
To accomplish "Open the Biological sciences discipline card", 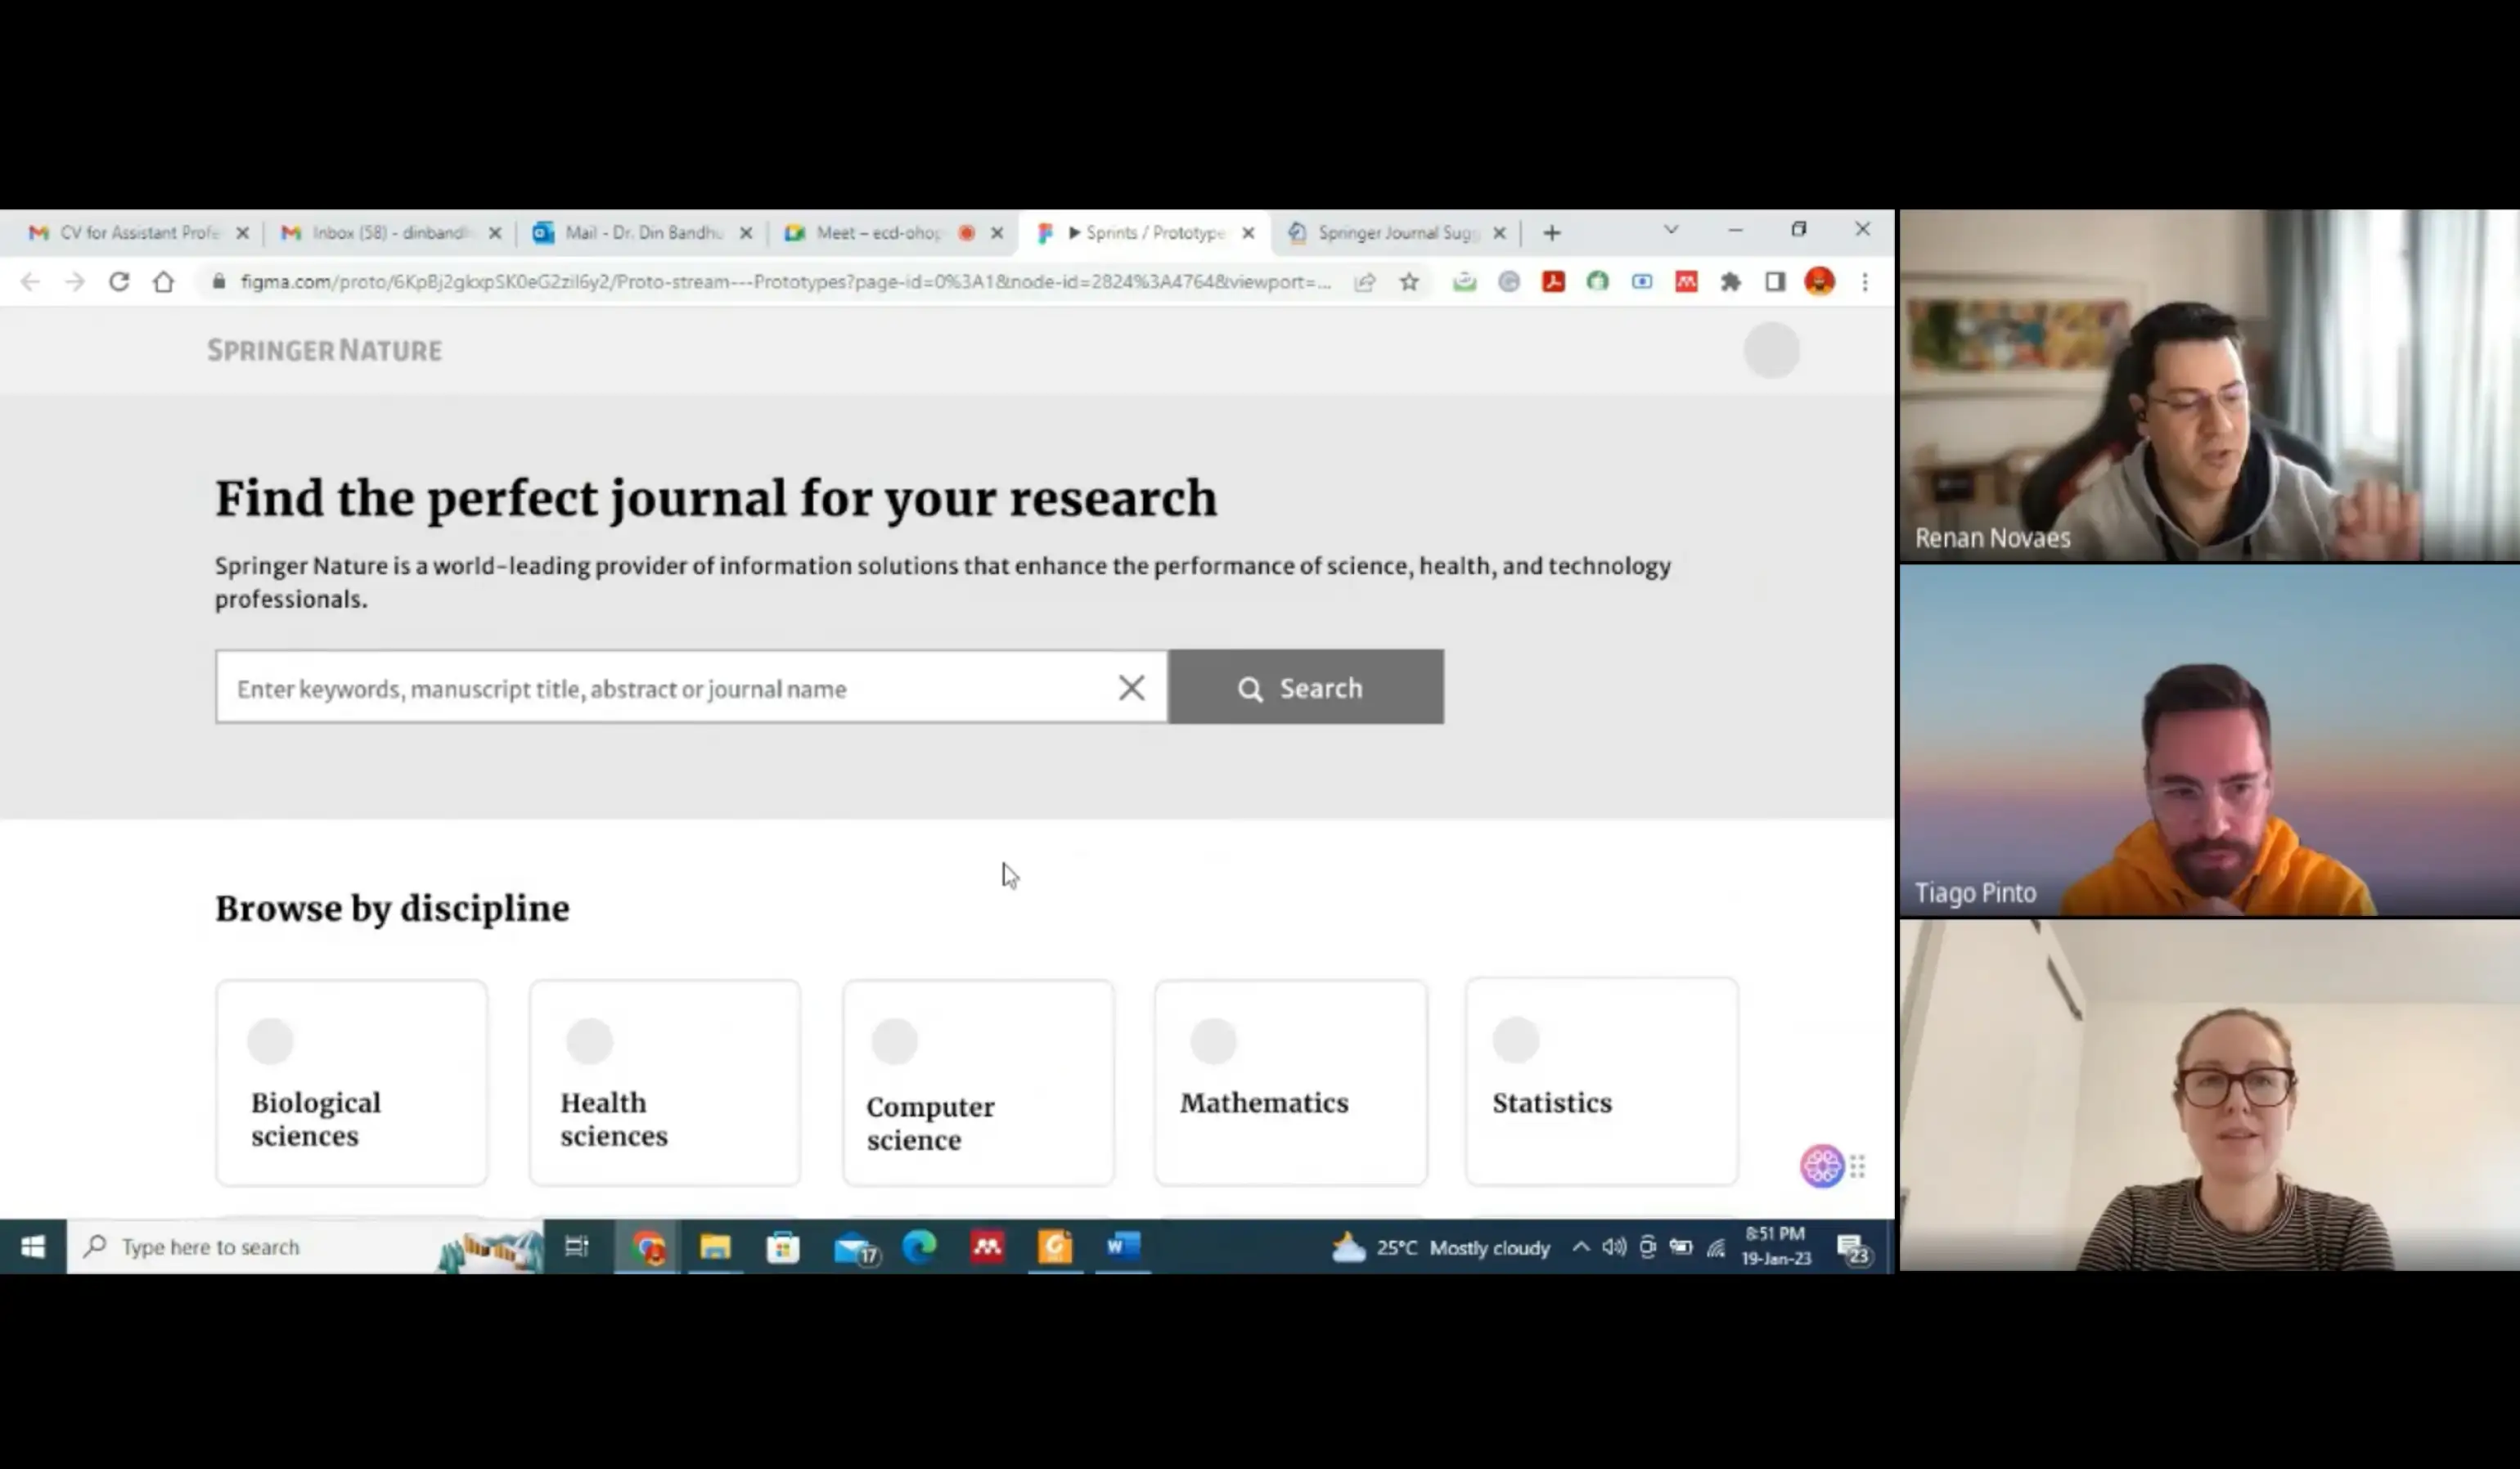I will point(351,1083).
